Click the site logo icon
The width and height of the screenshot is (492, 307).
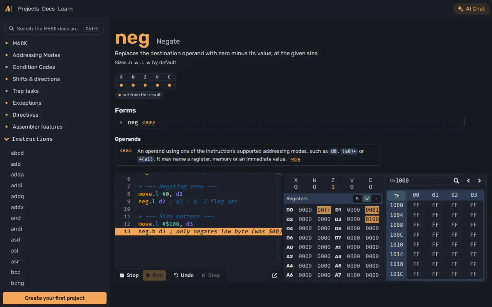point(8,8)
